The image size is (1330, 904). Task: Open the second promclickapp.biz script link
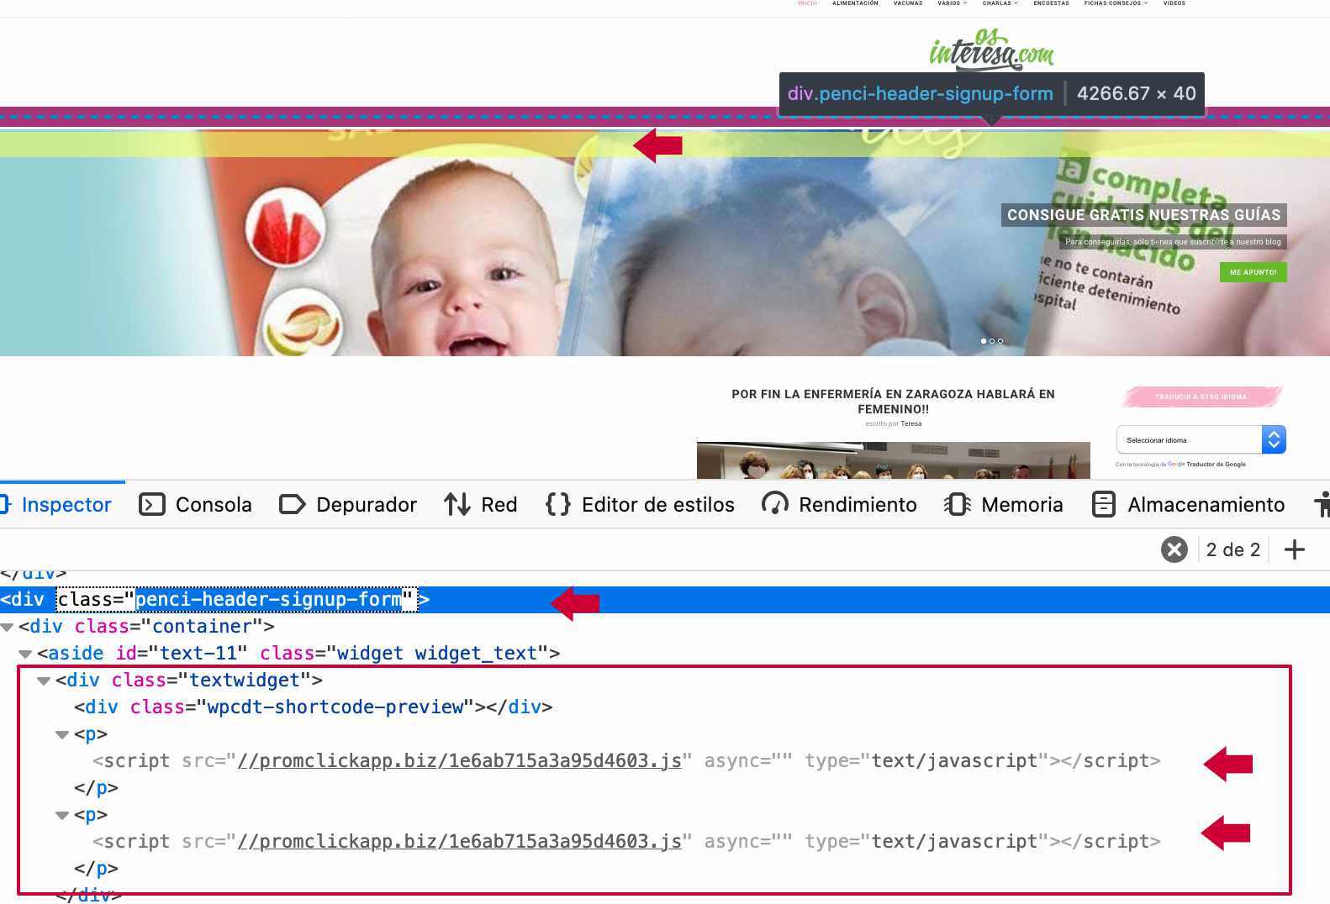[x=459, y=842]
